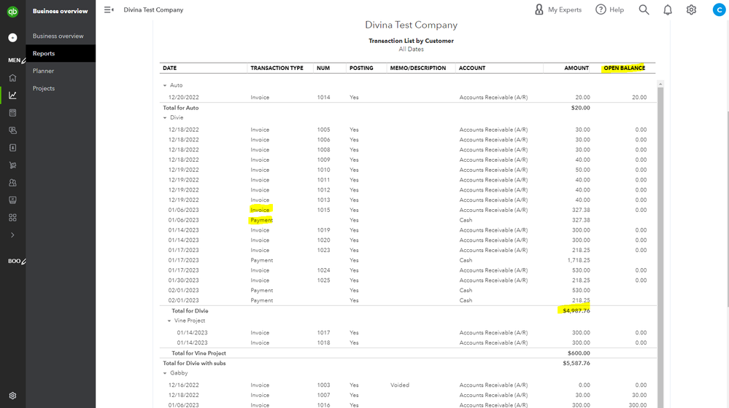Viewport: 729px width, 408px height.
Task: Open the top-bar Settings gear
Action: click(x=691, y=9)
